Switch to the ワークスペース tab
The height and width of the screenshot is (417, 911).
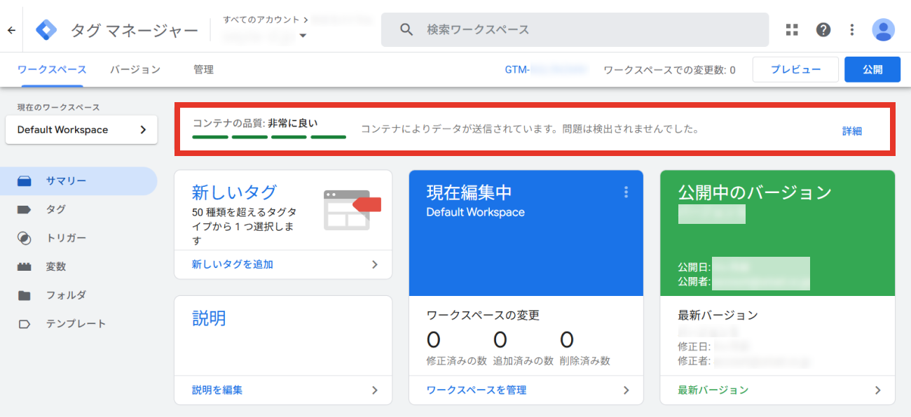pyautogui.click(x=52, y=69)
